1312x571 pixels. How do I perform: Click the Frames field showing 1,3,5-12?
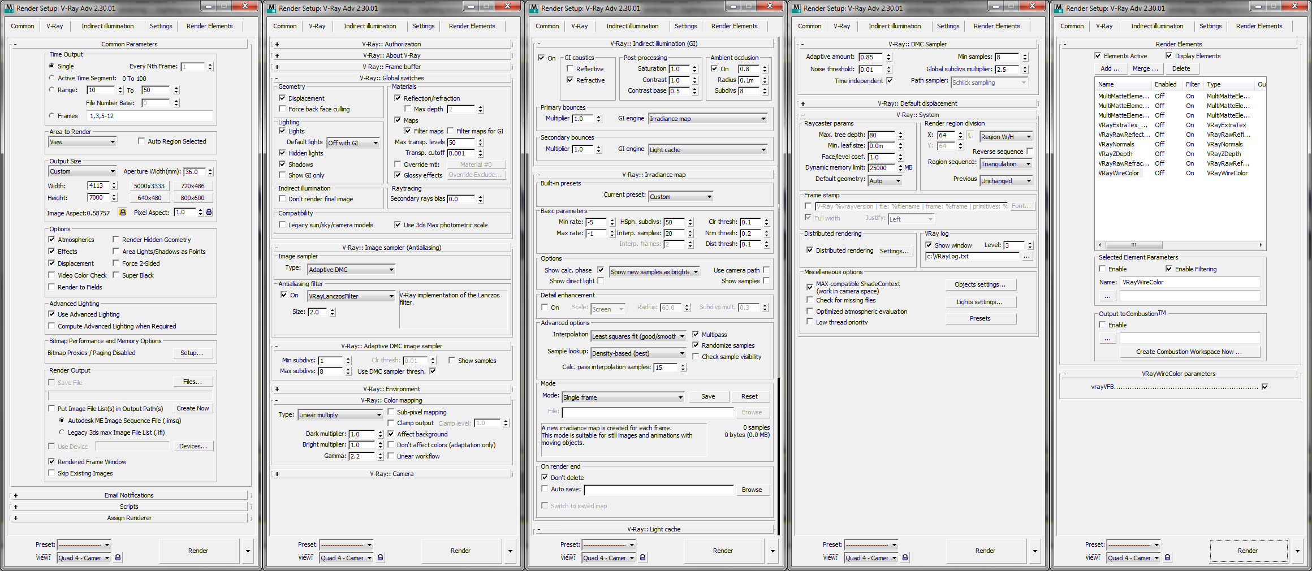pos(150,116)
